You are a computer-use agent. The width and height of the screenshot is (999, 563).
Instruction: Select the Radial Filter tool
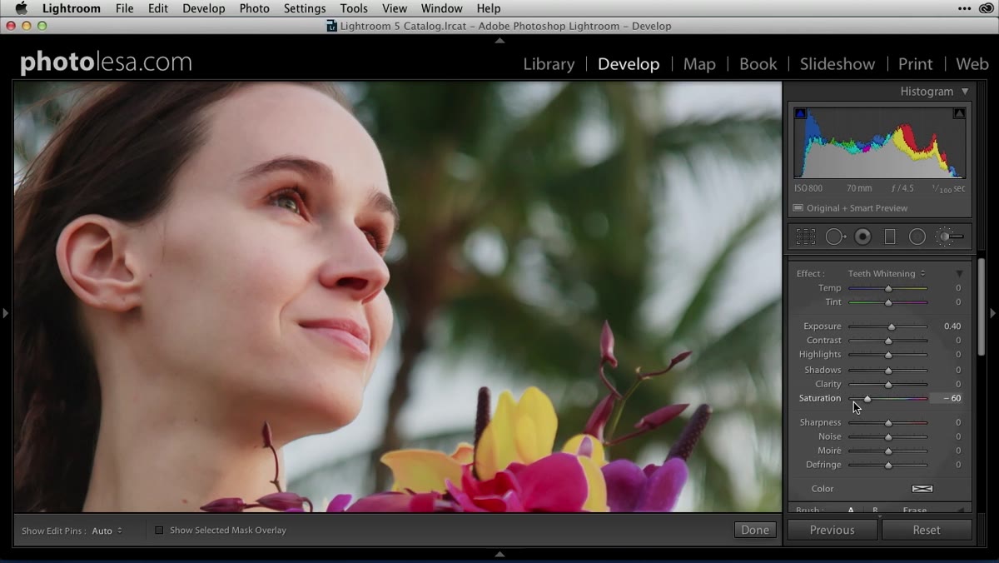click(917, 237)
